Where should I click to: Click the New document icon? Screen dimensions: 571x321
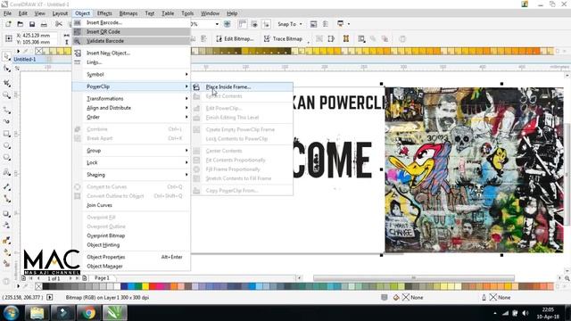(8, 24)
